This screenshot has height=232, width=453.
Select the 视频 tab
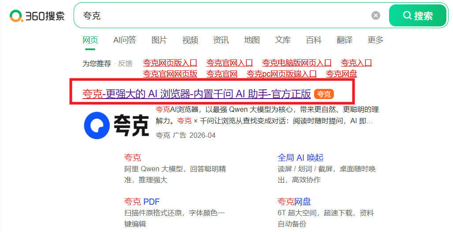(x=190, y=40)
